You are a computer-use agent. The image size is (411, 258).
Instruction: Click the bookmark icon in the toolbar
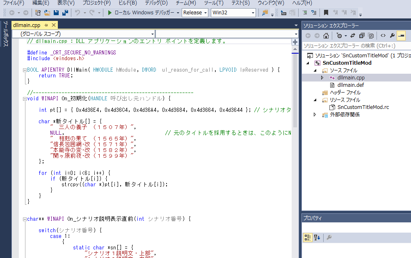[x=326, y=13]
